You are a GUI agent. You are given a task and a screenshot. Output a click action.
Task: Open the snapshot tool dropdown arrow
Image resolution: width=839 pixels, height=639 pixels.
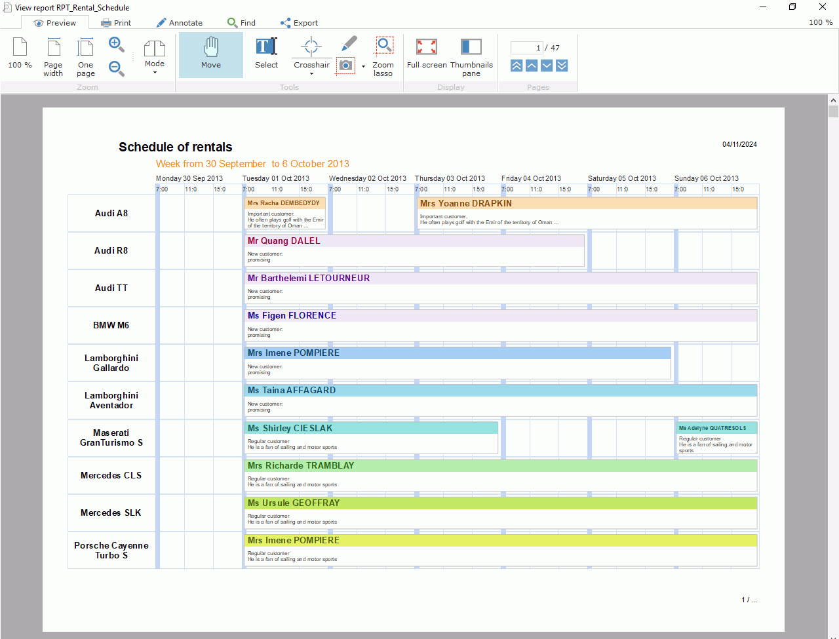363,66
